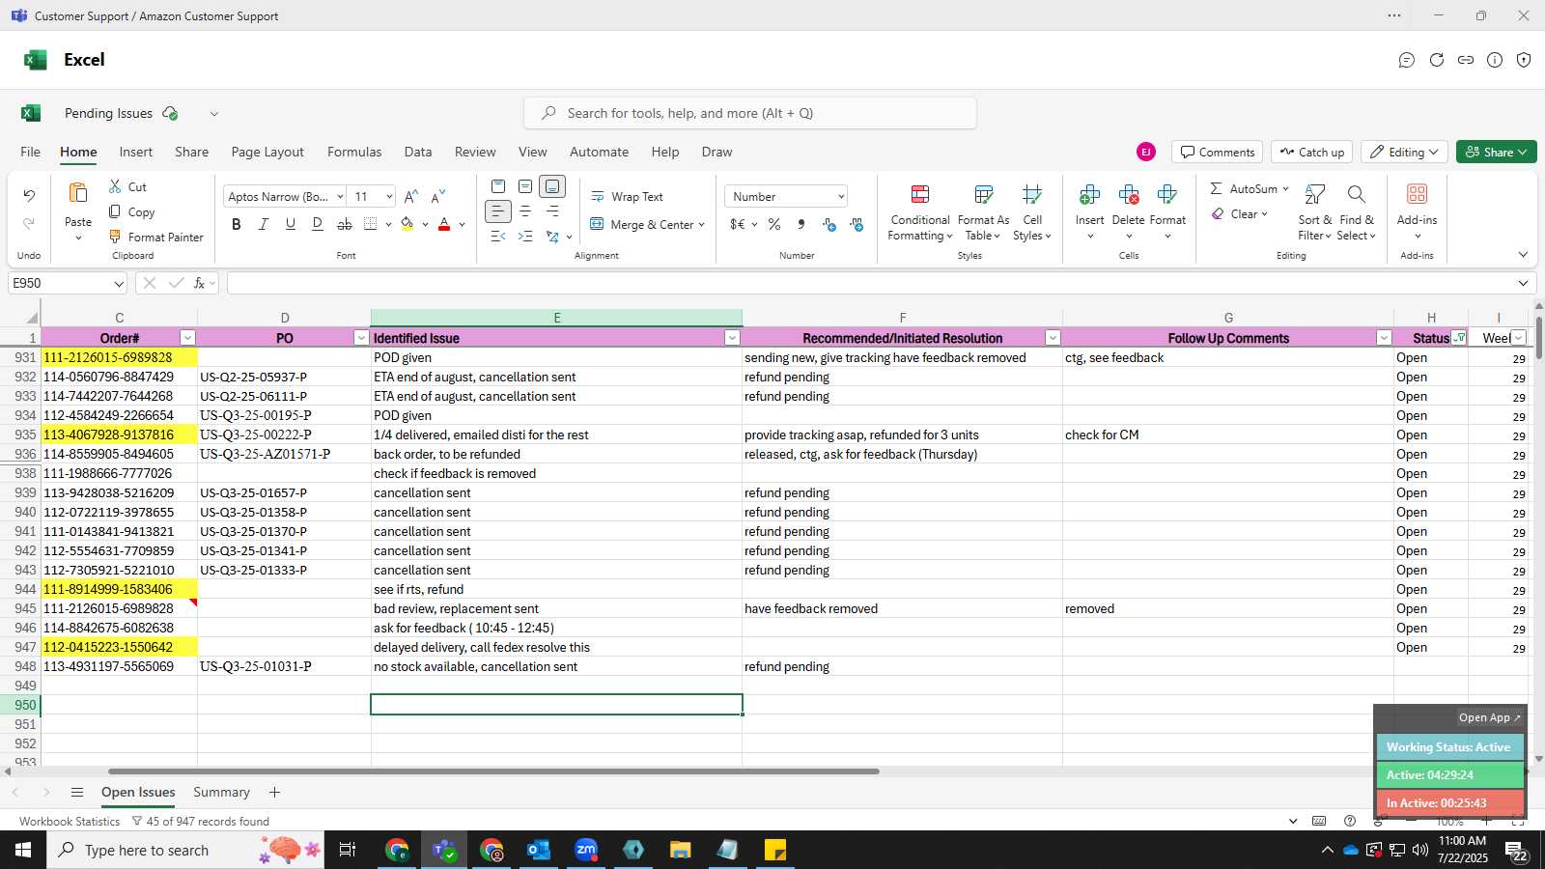
Task: Click the Windows Start button
Action: [23, 850]
